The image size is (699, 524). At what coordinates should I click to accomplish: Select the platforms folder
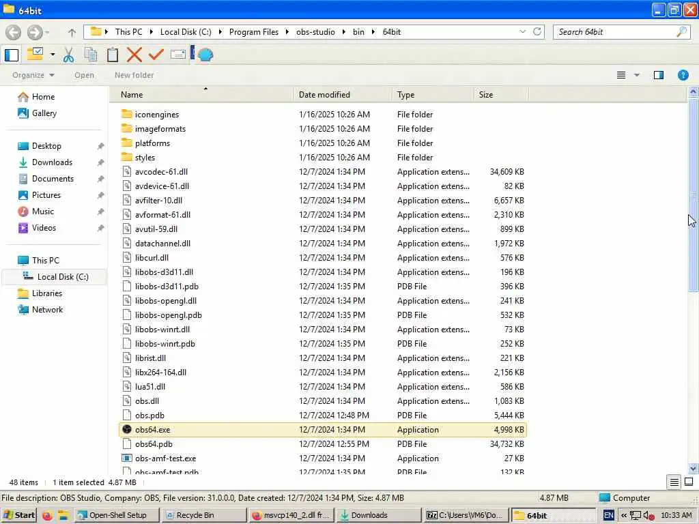coord(323,143)
